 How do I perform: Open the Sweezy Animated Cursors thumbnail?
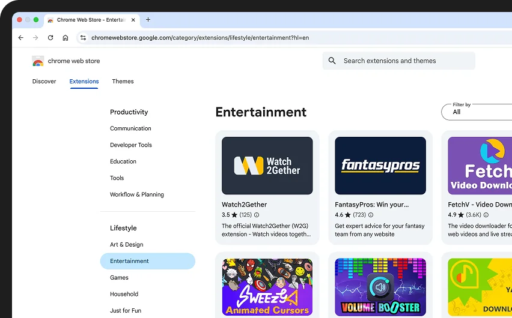coord(267,287)
